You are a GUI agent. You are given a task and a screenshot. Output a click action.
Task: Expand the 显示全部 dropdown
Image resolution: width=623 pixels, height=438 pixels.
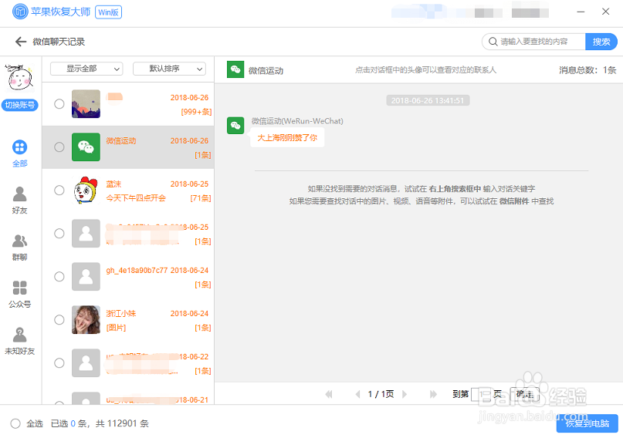[86, 69]
